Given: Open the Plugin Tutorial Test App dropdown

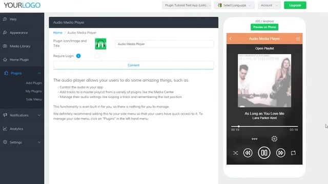Looking at the screenshot, I should coord(187,5).
